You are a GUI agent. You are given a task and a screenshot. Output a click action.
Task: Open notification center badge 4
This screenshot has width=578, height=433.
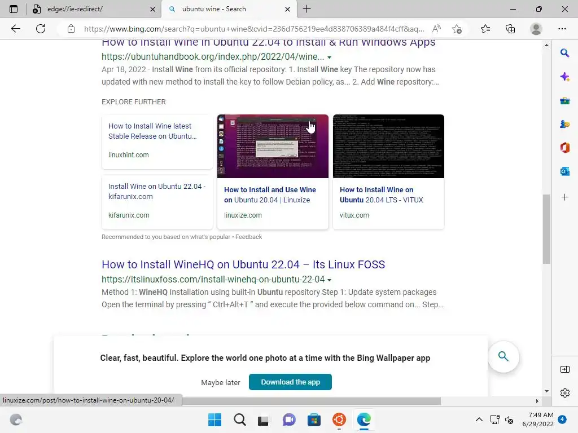coord(562,419)
